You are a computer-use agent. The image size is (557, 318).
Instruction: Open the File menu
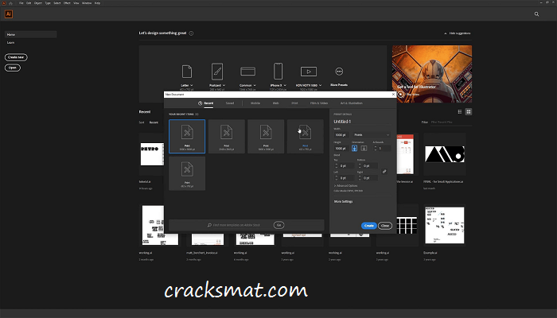click(x=21, y=3)
